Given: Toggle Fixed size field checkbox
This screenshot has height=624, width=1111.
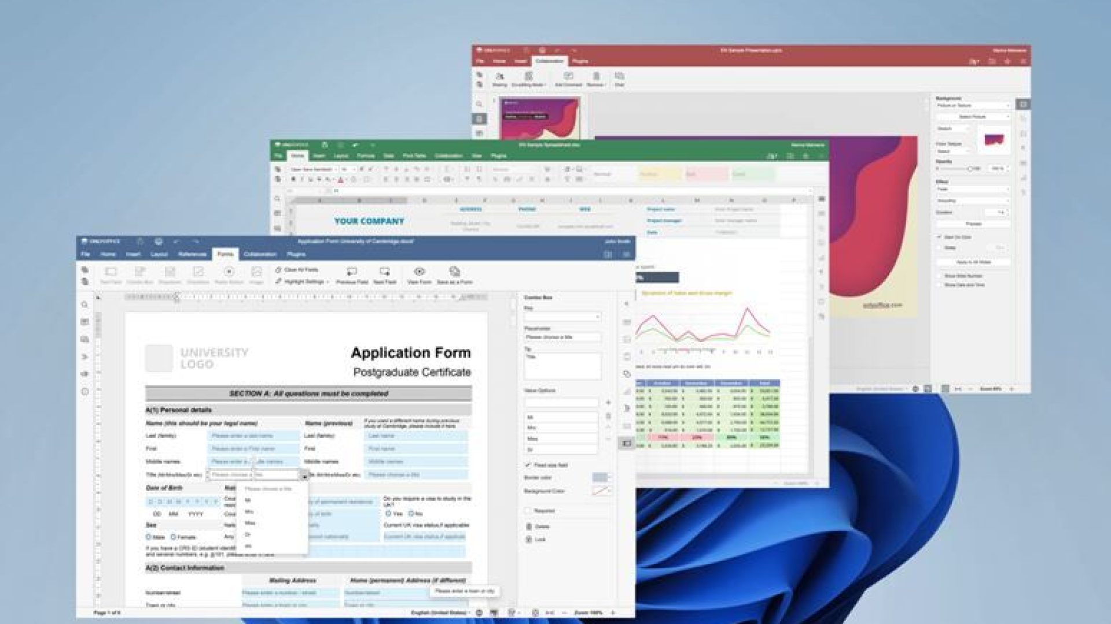Looking at the screenshot, I should [528, 465].
